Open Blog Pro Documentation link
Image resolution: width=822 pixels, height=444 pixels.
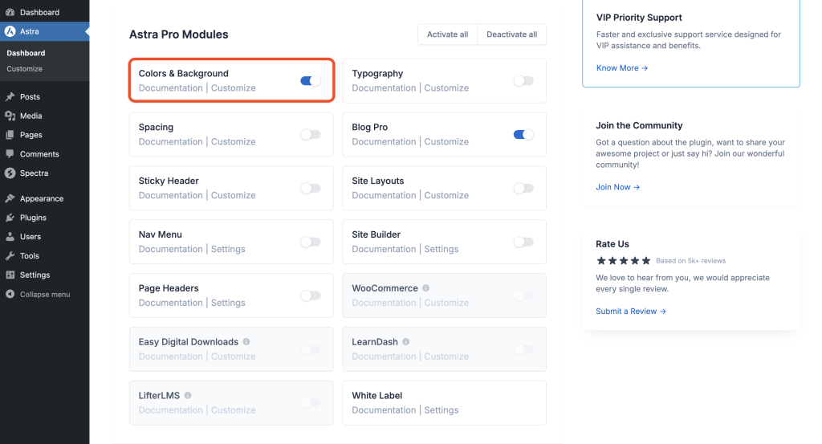pyautogui.click(x=384, y=141)
